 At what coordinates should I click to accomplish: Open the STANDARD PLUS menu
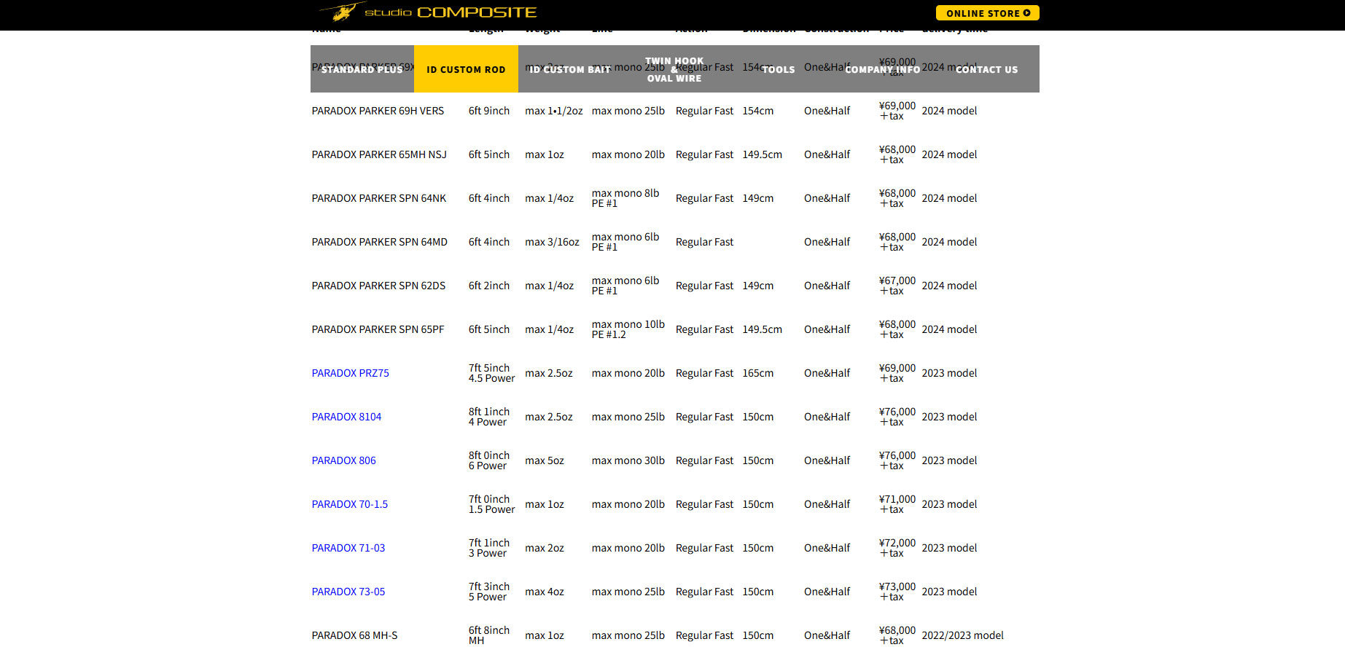coord(362,69)
